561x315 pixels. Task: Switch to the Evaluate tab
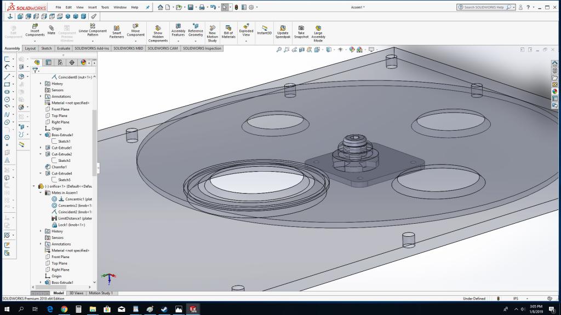pos(64,48)
